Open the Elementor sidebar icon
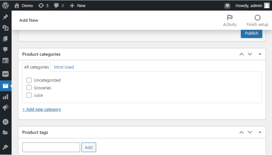 pos(5,122)
